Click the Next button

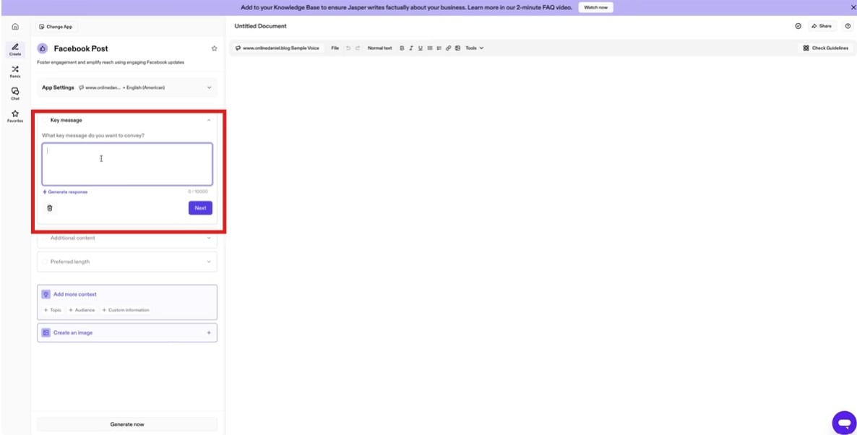tap(201, 207)
